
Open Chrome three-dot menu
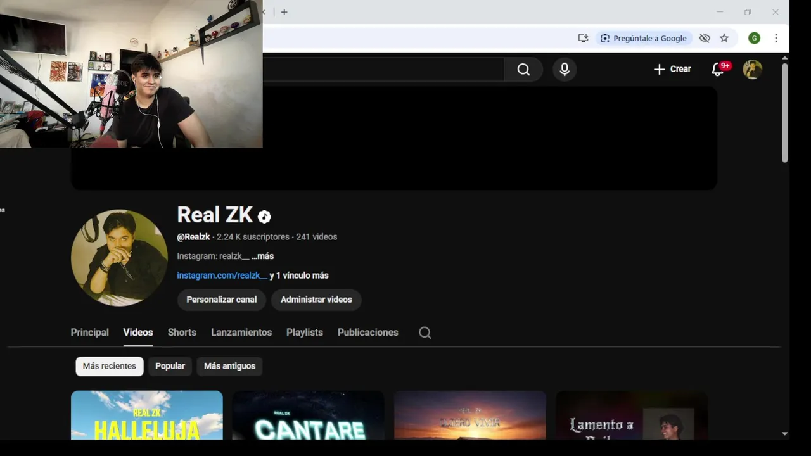[x=776, y=38]
